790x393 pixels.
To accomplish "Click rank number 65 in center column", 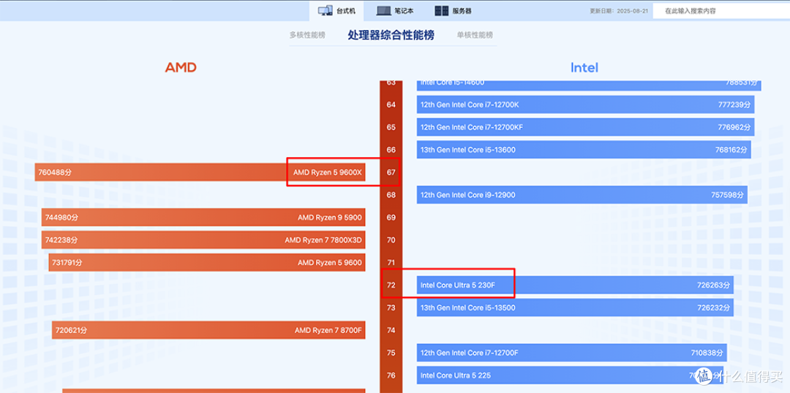I will tap(391, 127).
